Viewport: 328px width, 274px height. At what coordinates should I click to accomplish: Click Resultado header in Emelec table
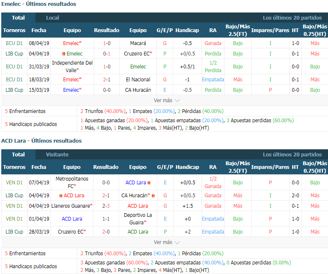(107, 30)
